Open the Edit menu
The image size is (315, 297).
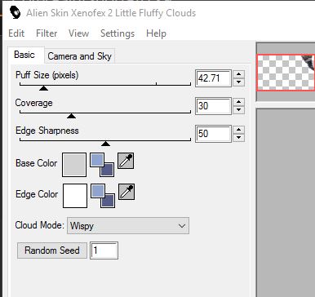point(16,33)
